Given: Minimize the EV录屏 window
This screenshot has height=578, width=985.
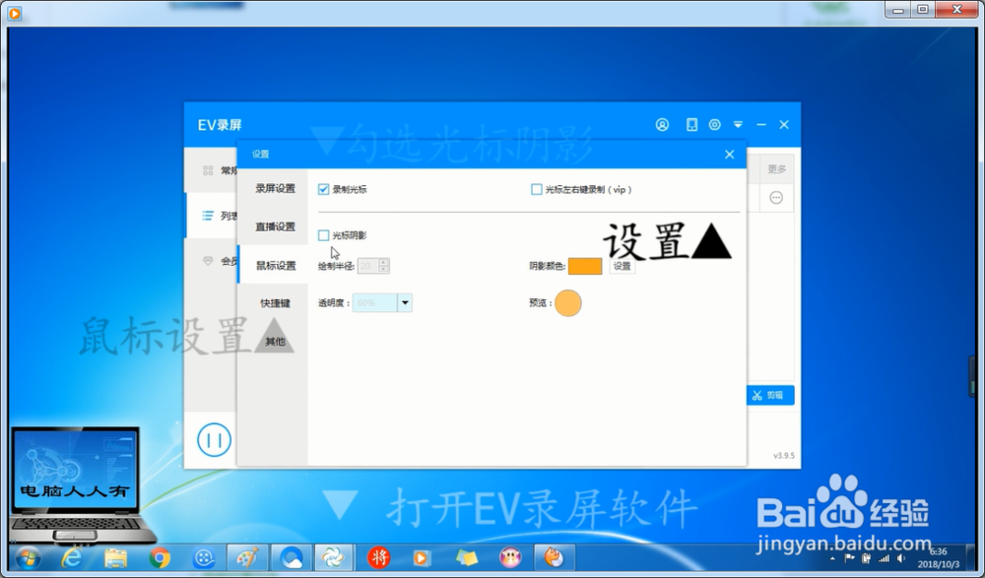Looking at the screenshot, I should pyautogui.click(x=761, y=125).
